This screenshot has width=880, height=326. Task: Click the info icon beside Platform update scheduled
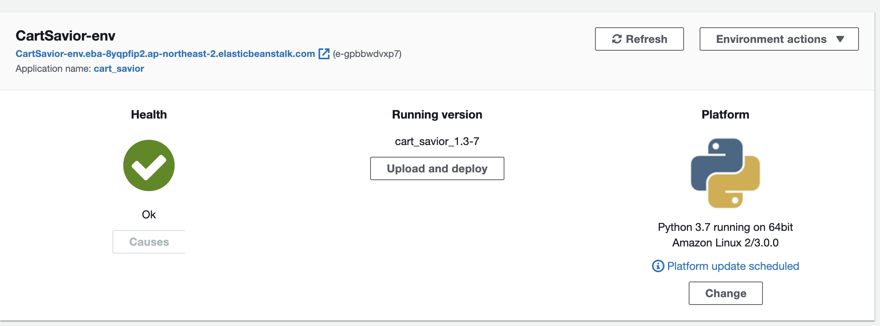pos(658,266)
